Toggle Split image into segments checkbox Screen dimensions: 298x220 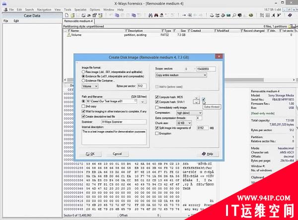coord(157,128)
